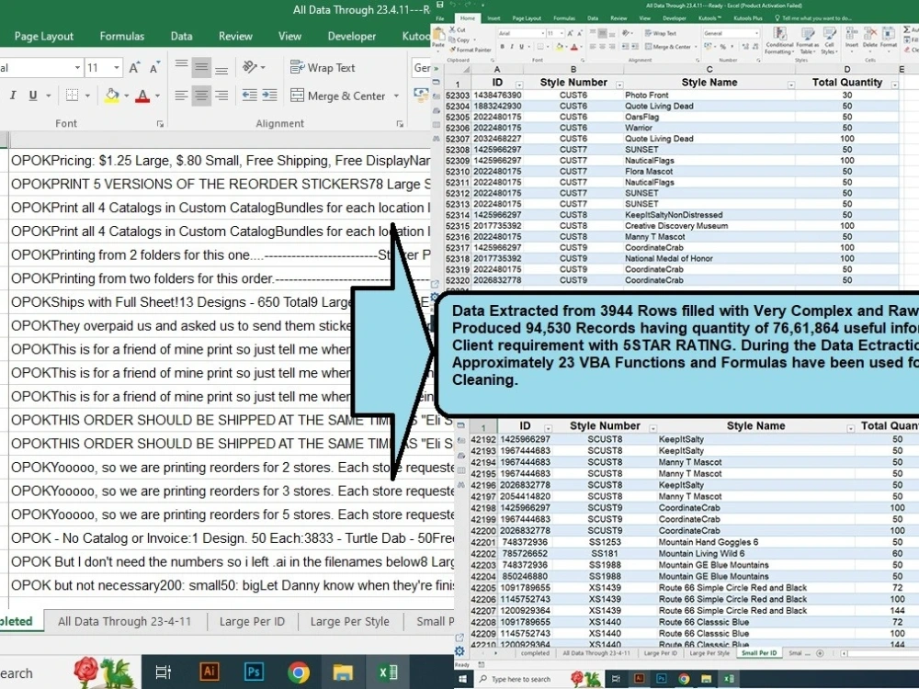This screenshot has height=689, width=919.
Task: Click Increase Indent in zoomed-in ribbon
Action: pyautogui.click(x=269, y=96)
